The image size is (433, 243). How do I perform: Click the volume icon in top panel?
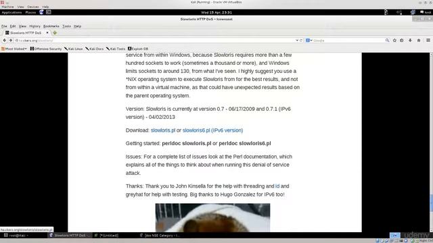[x=399, y=12]
